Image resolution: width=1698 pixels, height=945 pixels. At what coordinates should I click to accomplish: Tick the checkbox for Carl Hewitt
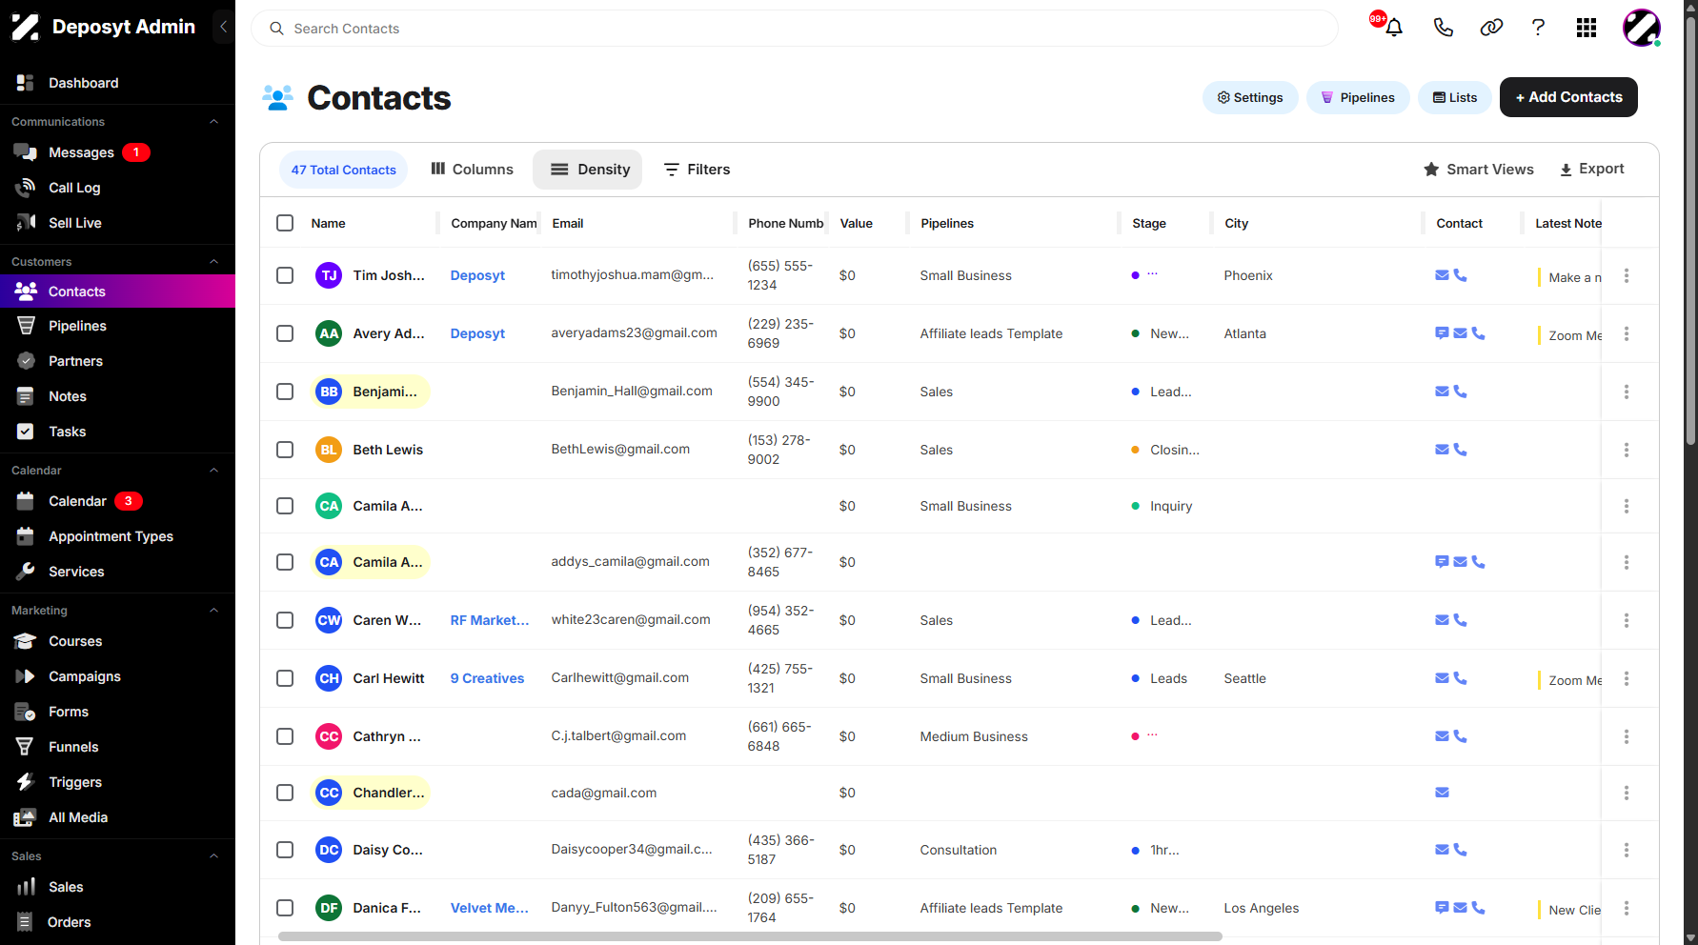click(x=285, y=678)
